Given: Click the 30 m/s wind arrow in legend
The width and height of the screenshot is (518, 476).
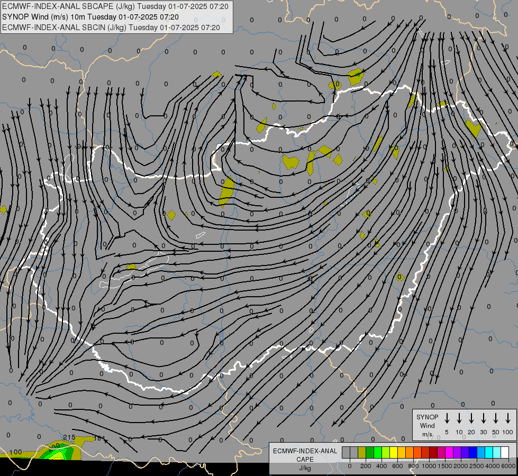Looking at the screenshot, I should coord(483,418).
